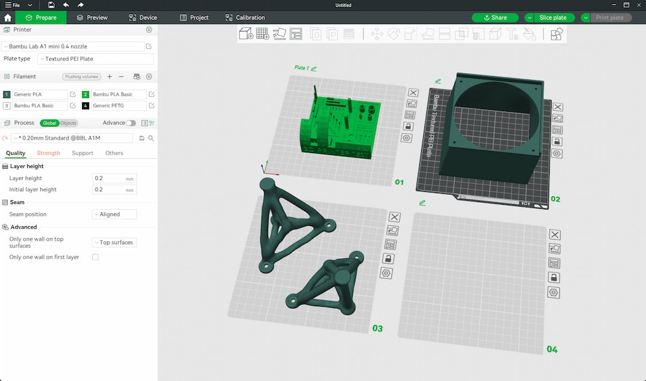Click the Layer height value field

pos(114,178)
